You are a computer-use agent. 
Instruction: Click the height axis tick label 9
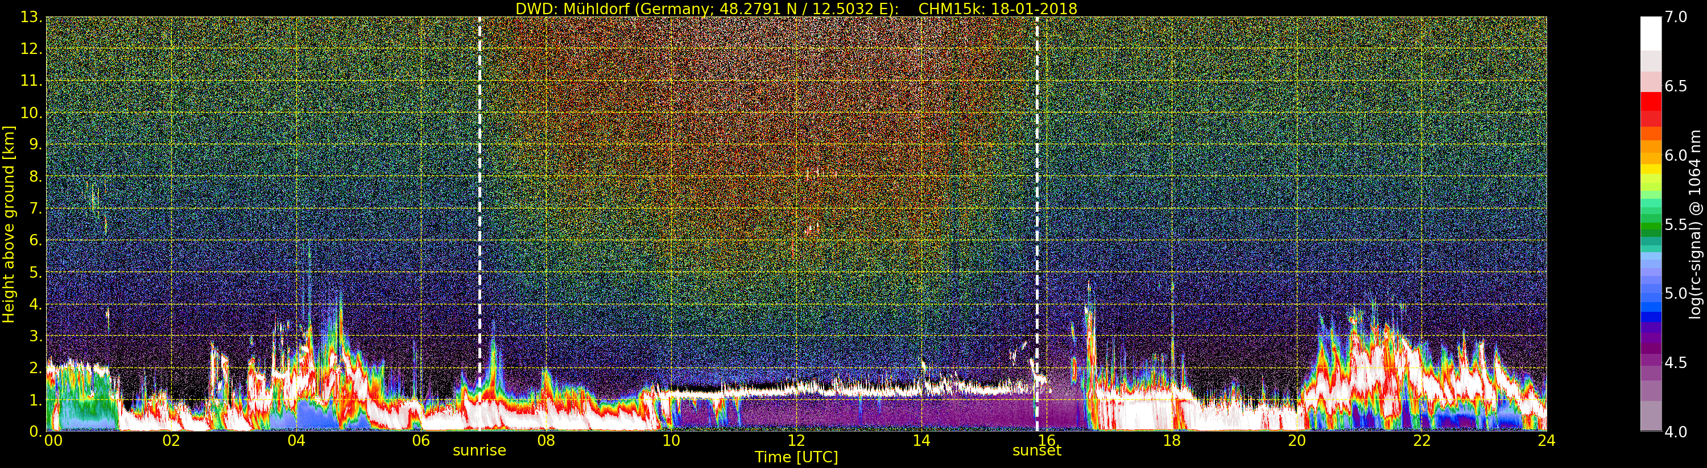[35, 144]
